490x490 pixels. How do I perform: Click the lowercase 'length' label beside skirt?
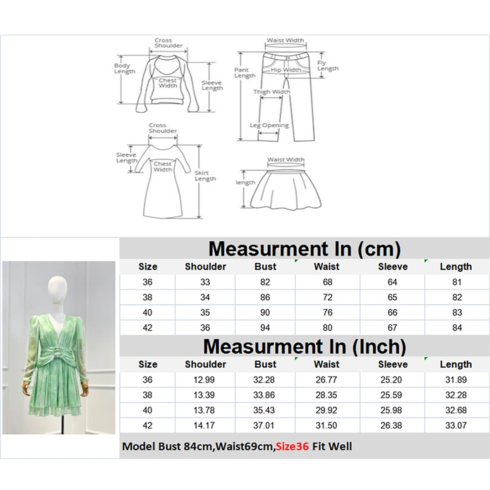tap(245, 182)
